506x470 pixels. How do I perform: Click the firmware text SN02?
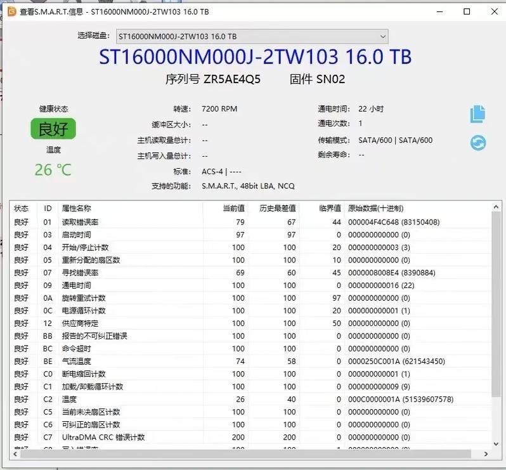(331, 79)
